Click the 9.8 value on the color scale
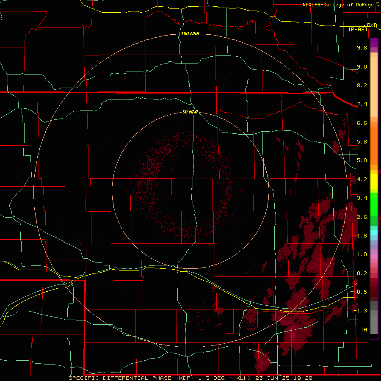The height and width of the screenshot is (381, 381). click(362, 47)
